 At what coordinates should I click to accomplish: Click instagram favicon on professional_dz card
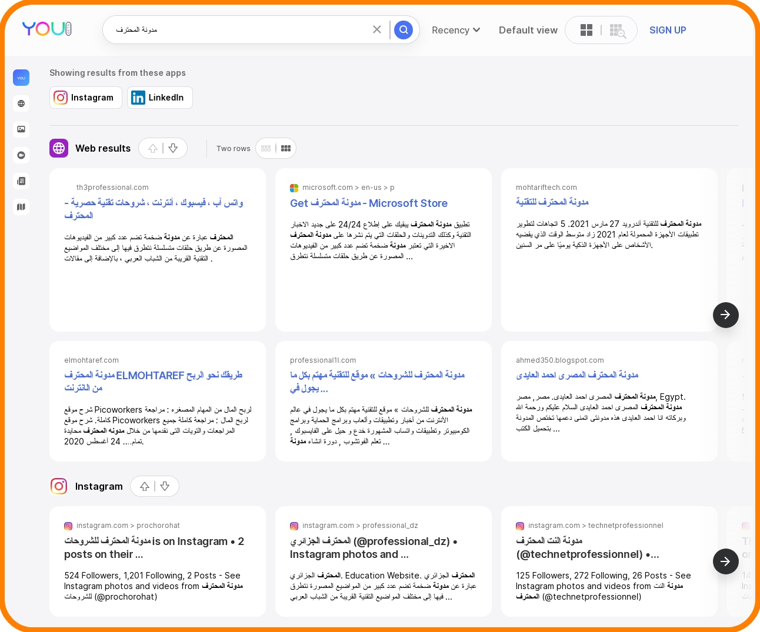click(x=294, y=526)
